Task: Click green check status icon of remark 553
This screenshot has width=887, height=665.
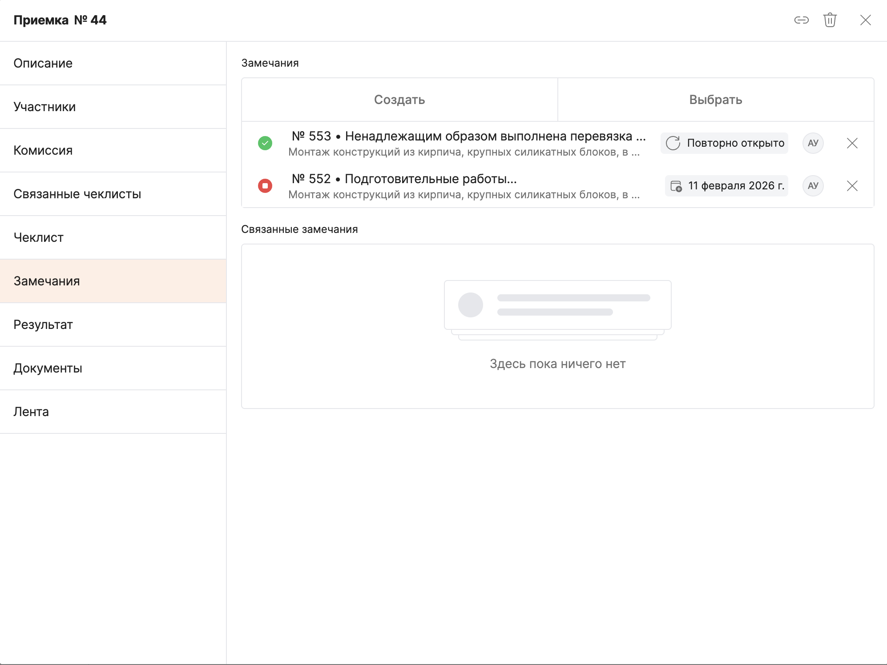Action: click(265, 143)
